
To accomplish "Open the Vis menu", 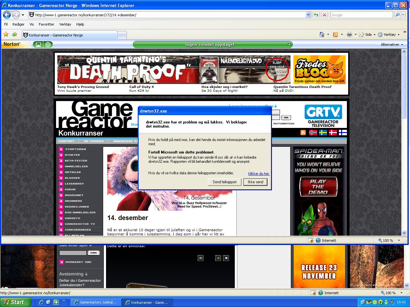I will pos(31,24).
